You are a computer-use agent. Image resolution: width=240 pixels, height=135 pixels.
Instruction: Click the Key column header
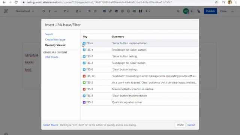tap(85, 37)
